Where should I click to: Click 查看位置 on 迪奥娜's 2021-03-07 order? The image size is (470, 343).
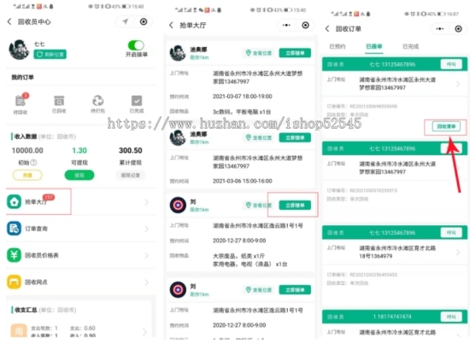(x=259, y=53)
